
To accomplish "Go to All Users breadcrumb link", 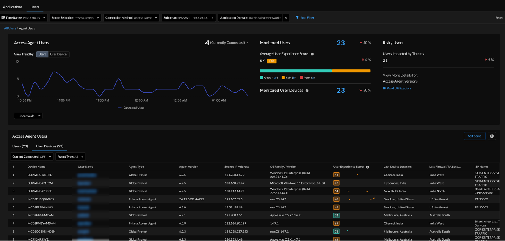I will pos(10,28).
